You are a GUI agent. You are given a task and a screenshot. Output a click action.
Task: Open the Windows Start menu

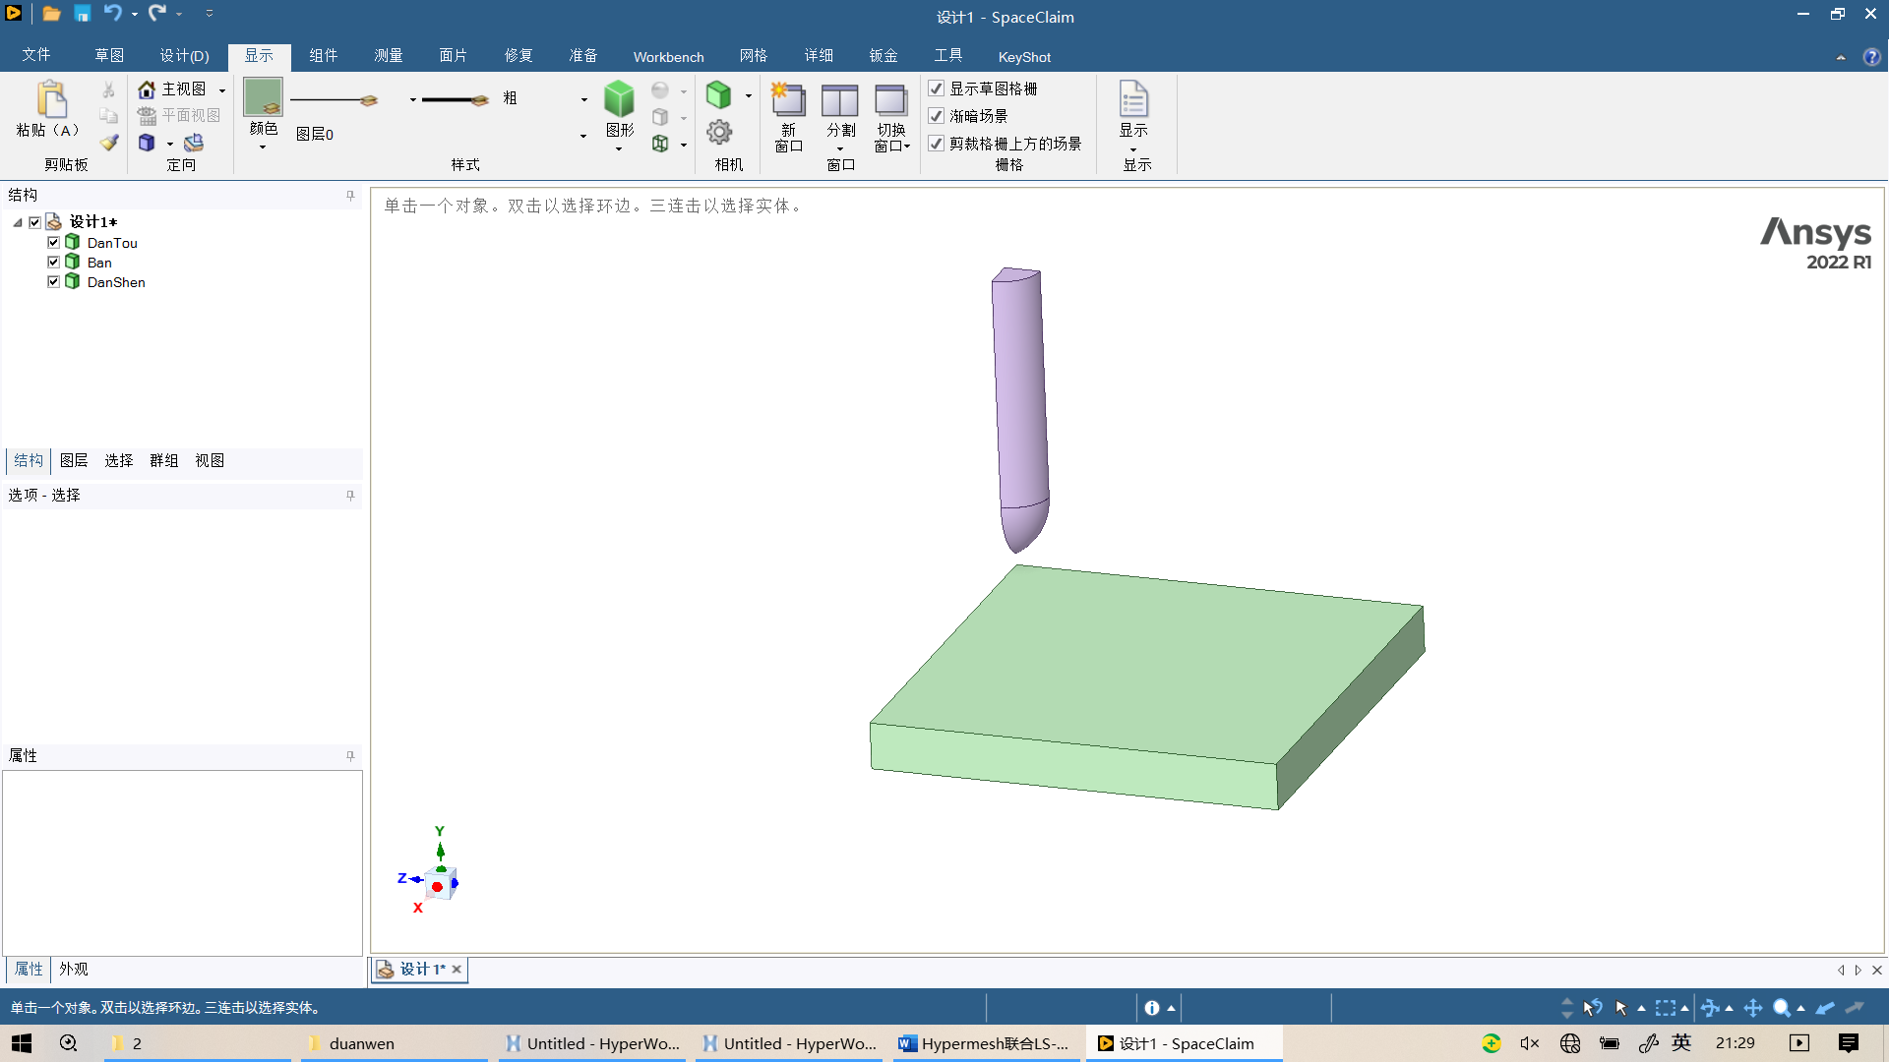pyautogui.click(x=22, y=1043)
